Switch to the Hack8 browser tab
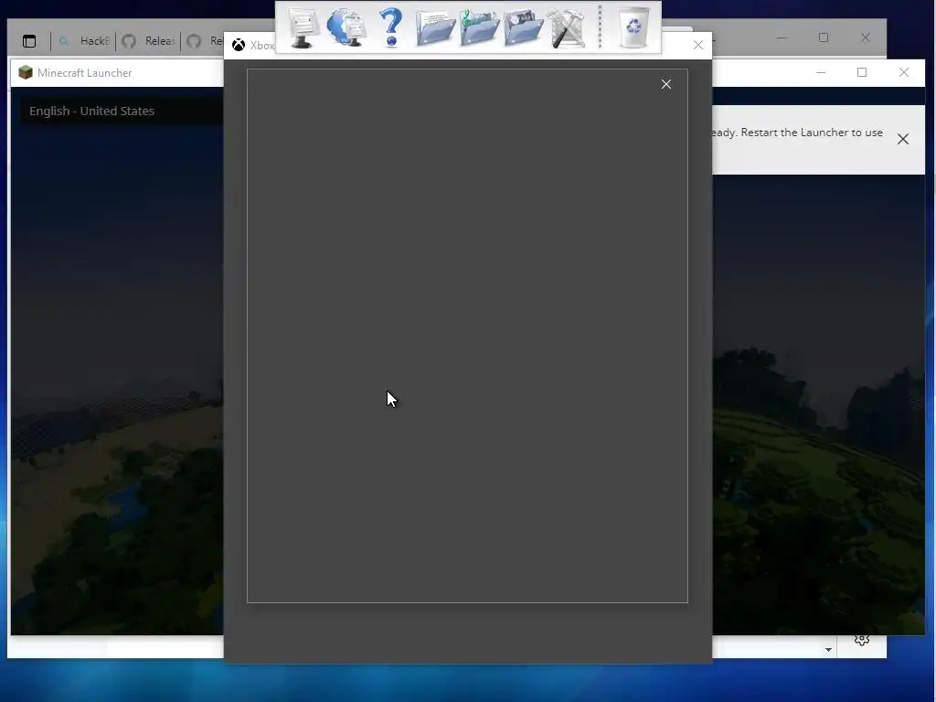This screenshot has height=702, width=936. click(87, 41)
